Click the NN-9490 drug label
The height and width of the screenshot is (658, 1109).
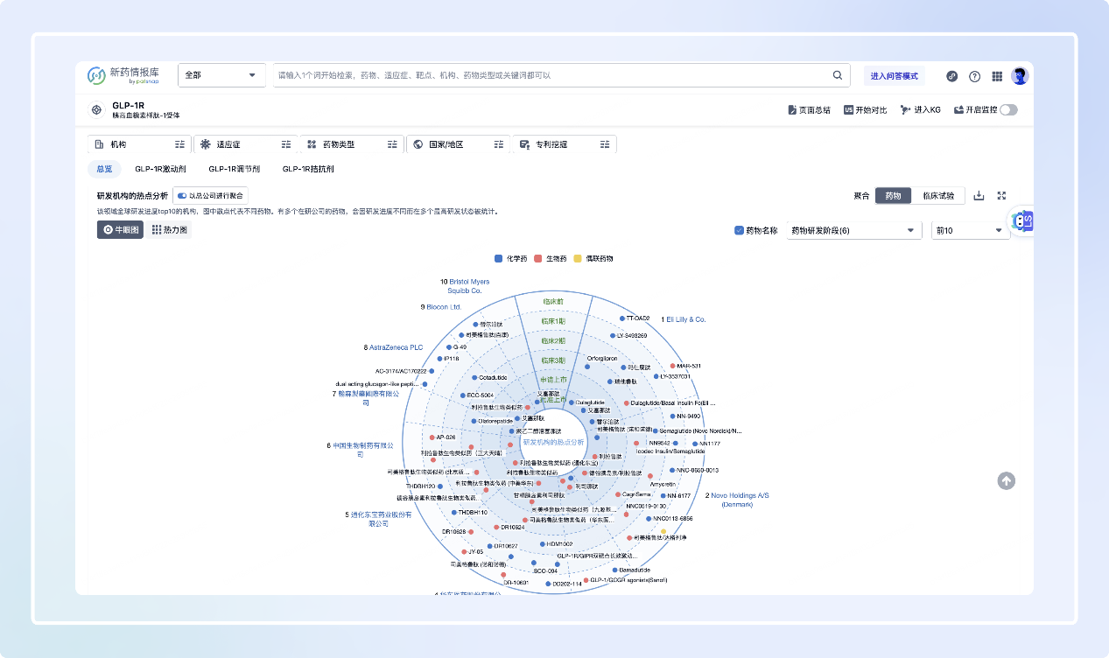click(x=689, y=416)
